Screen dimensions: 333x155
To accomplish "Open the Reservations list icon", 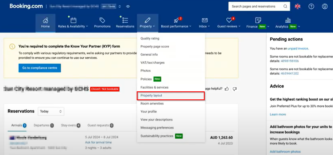I will coord(125,20).
